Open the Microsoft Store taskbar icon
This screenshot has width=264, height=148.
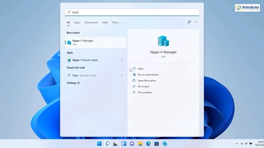(x=157, y=143)
